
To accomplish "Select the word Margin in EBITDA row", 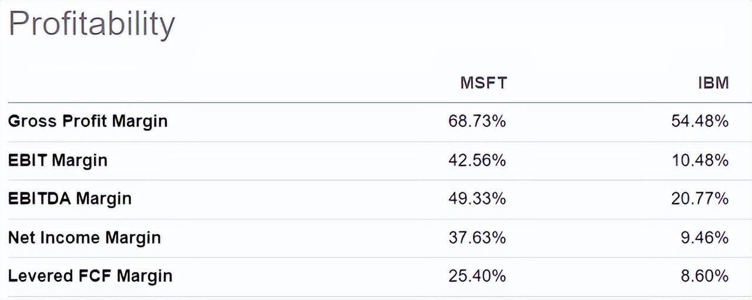I will pos(104,199).
